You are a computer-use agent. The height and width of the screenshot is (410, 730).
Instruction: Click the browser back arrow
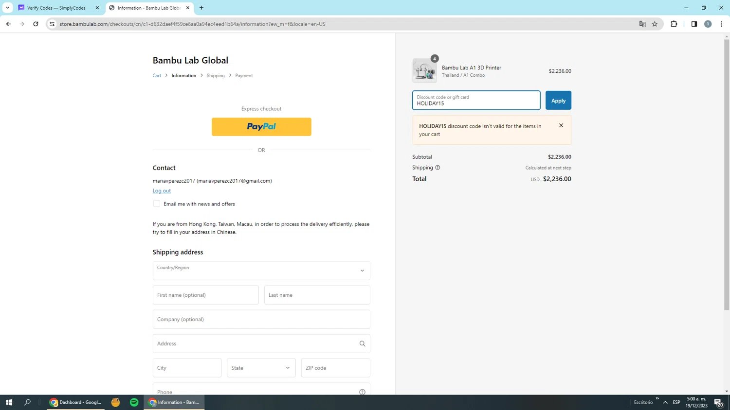(8, 24)
